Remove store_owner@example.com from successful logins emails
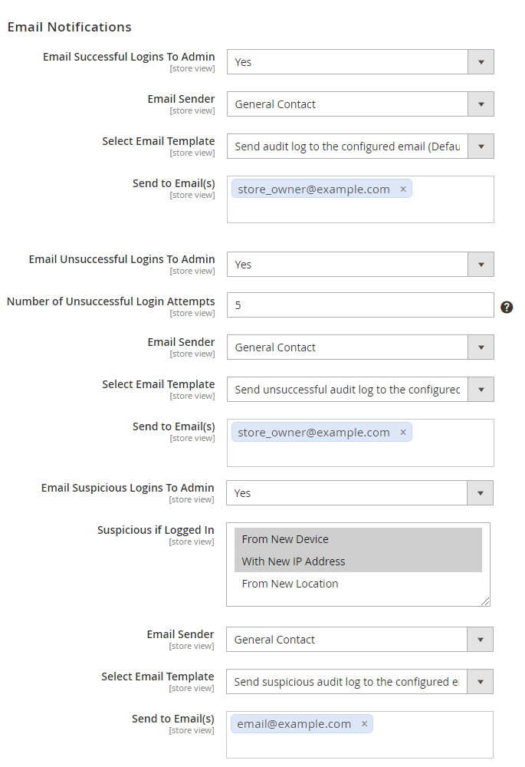525x767 pixels. 403,189
